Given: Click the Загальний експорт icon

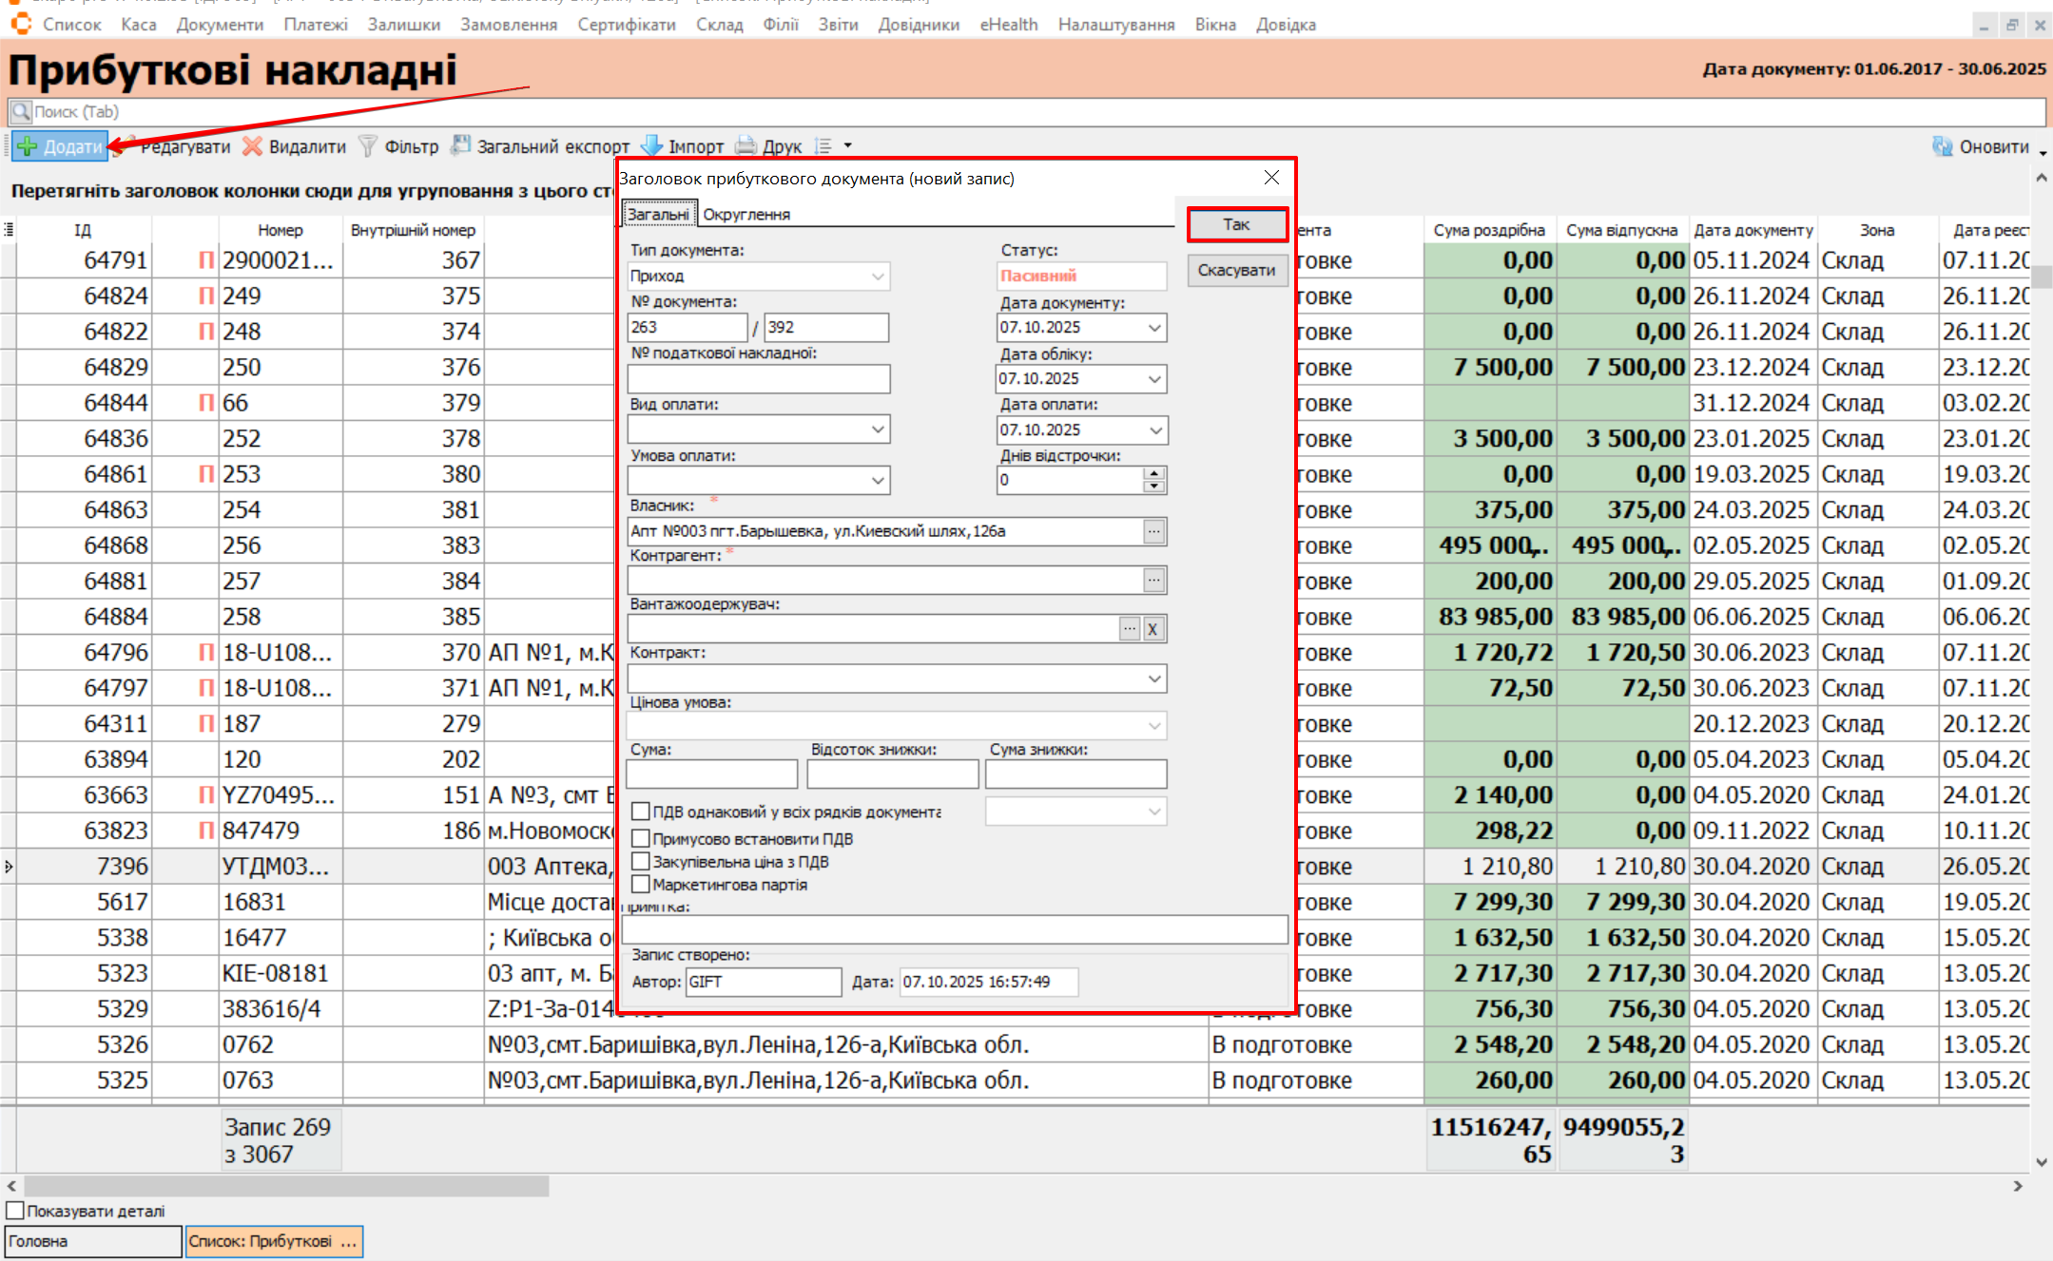Looking at the screenshot, I should 461,146.
